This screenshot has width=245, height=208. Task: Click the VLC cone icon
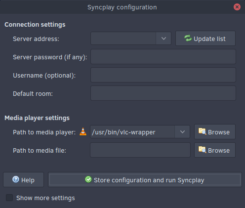click(x=83, y=131)
